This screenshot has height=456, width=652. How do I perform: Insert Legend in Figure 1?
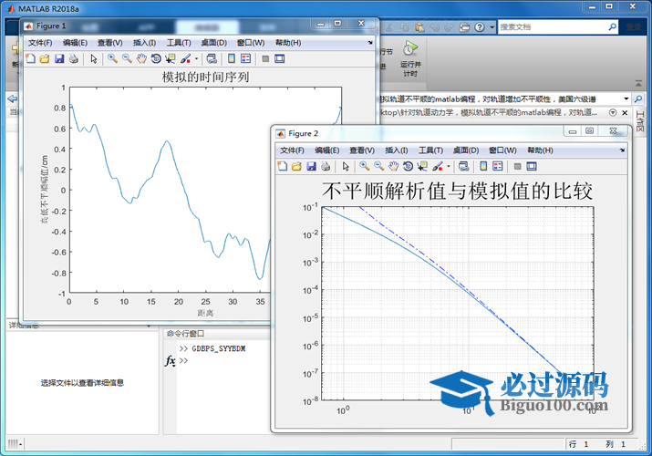[246, 58]
